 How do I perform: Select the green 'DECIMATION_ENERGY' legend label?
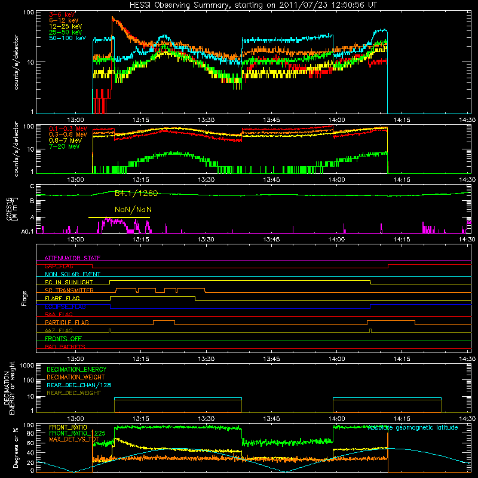pos(76,369)
